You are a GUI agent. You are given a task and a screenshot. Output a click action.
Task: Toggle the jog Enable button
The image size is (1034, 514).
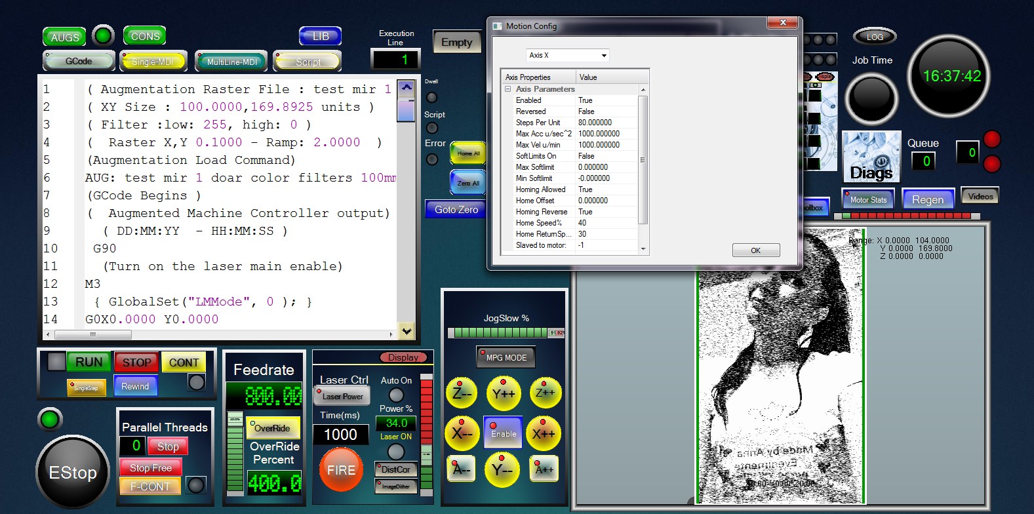(503, 433)
